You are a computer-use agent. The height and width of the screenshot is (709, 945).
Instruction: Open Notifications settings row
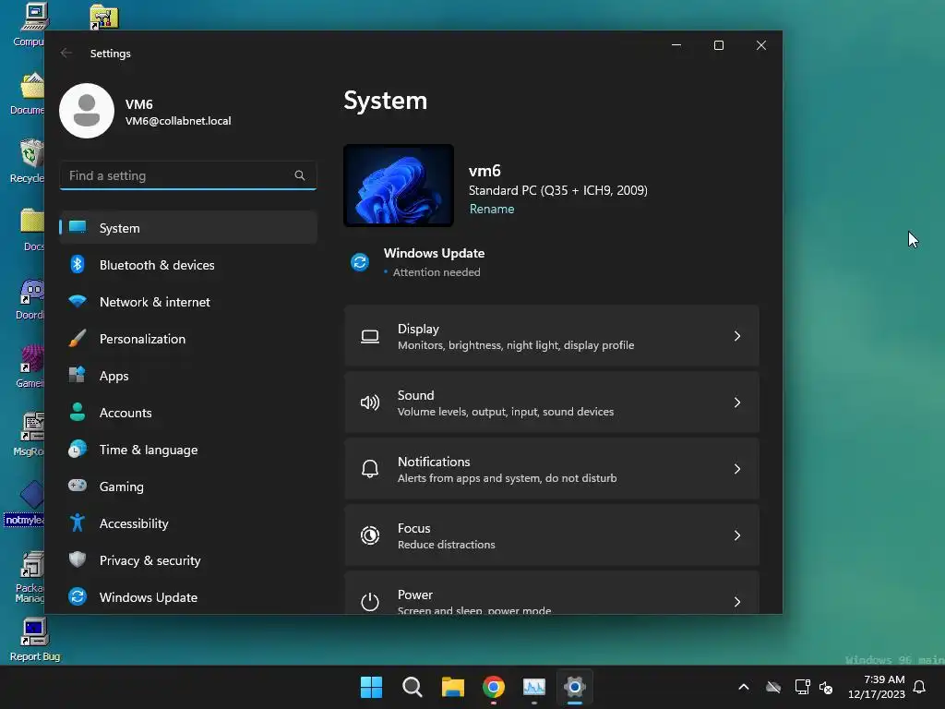(x=552, y=468)
